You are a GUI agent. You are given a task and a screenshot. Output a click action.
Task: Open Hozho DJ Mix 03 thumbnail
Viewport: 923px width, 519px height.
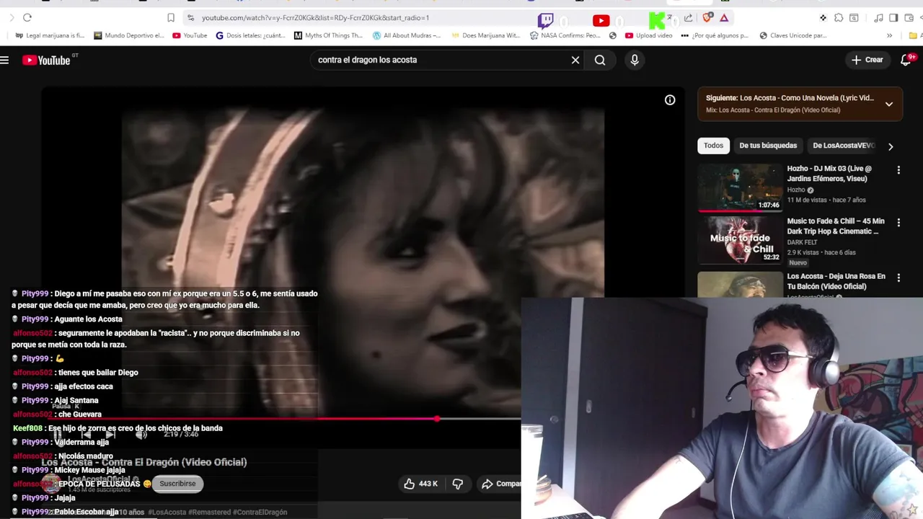click(x=740, y=187)
